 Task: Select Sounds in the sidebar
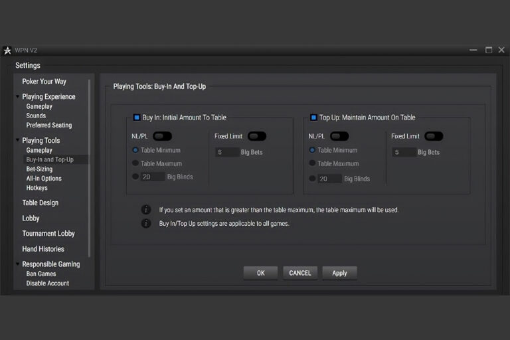click(x=36, y=116)
